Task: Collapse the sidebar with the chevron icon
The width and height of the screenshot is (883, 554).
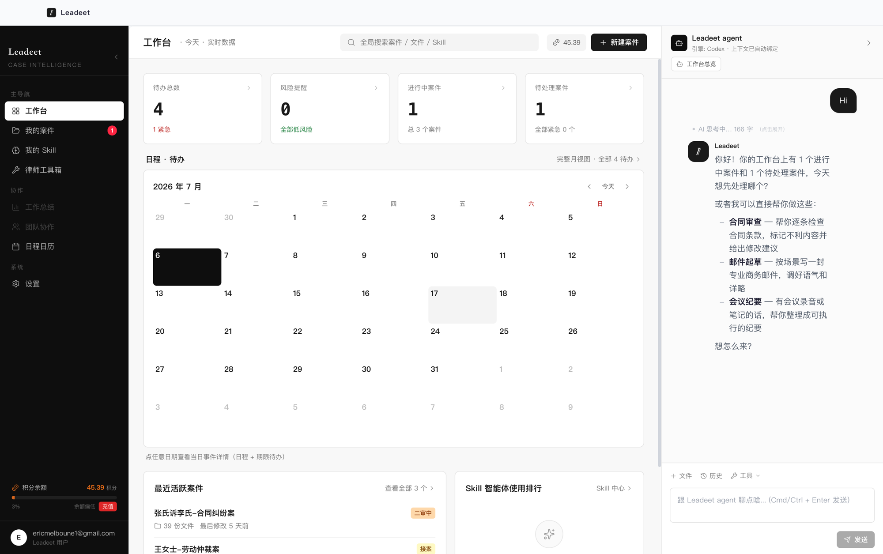Action: [116, 57]
